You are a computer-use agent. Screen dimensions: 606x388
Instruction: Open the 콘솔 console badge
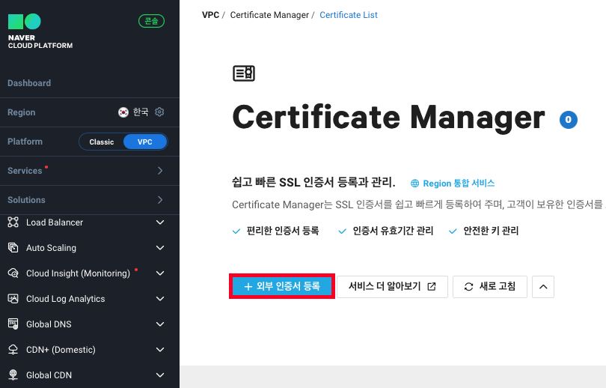pos(151,21)
